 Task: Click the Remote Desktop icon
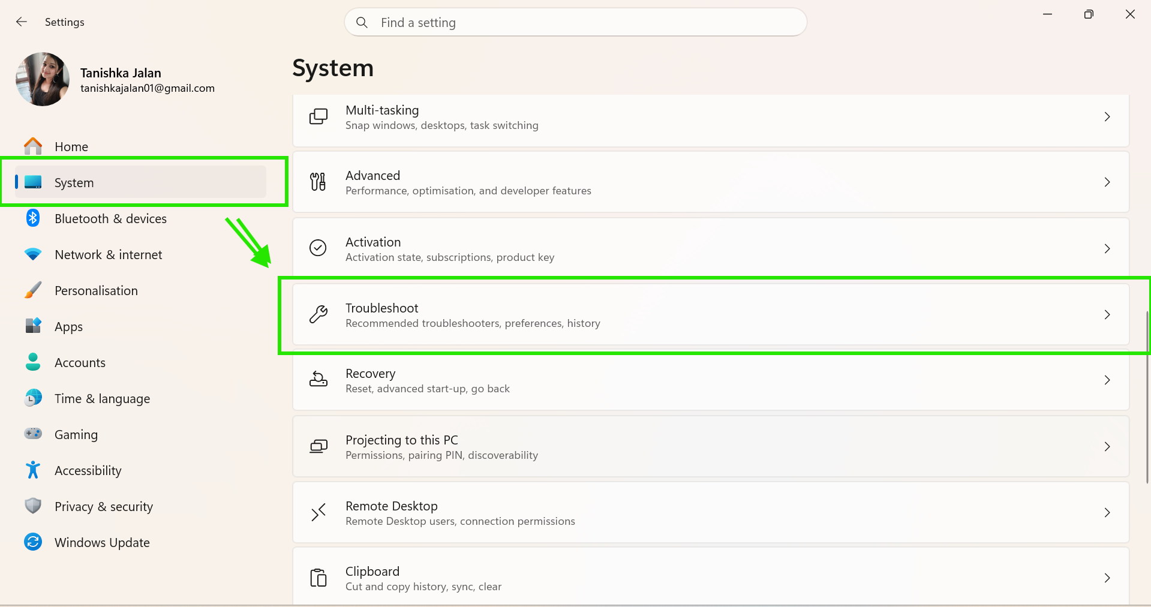click(x=318, y=512)
